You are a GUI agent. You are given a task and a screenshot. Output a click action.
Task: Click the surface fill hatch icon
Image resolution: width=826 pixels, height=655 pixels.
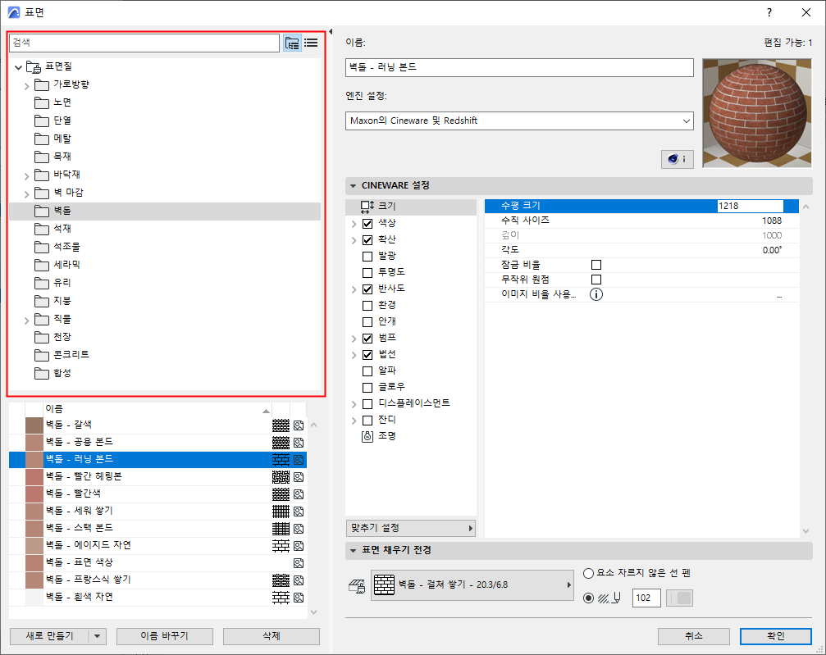point(357,586)
